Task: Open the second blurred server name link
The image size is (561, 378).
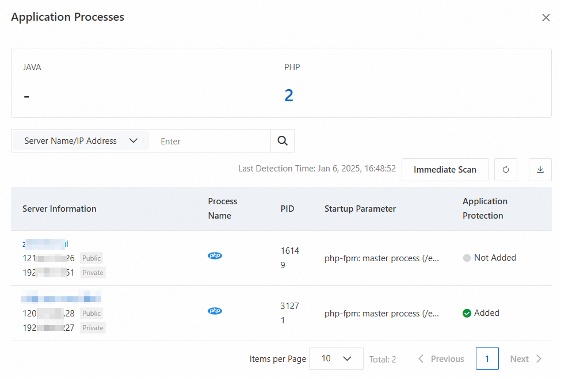Action: 61,297
